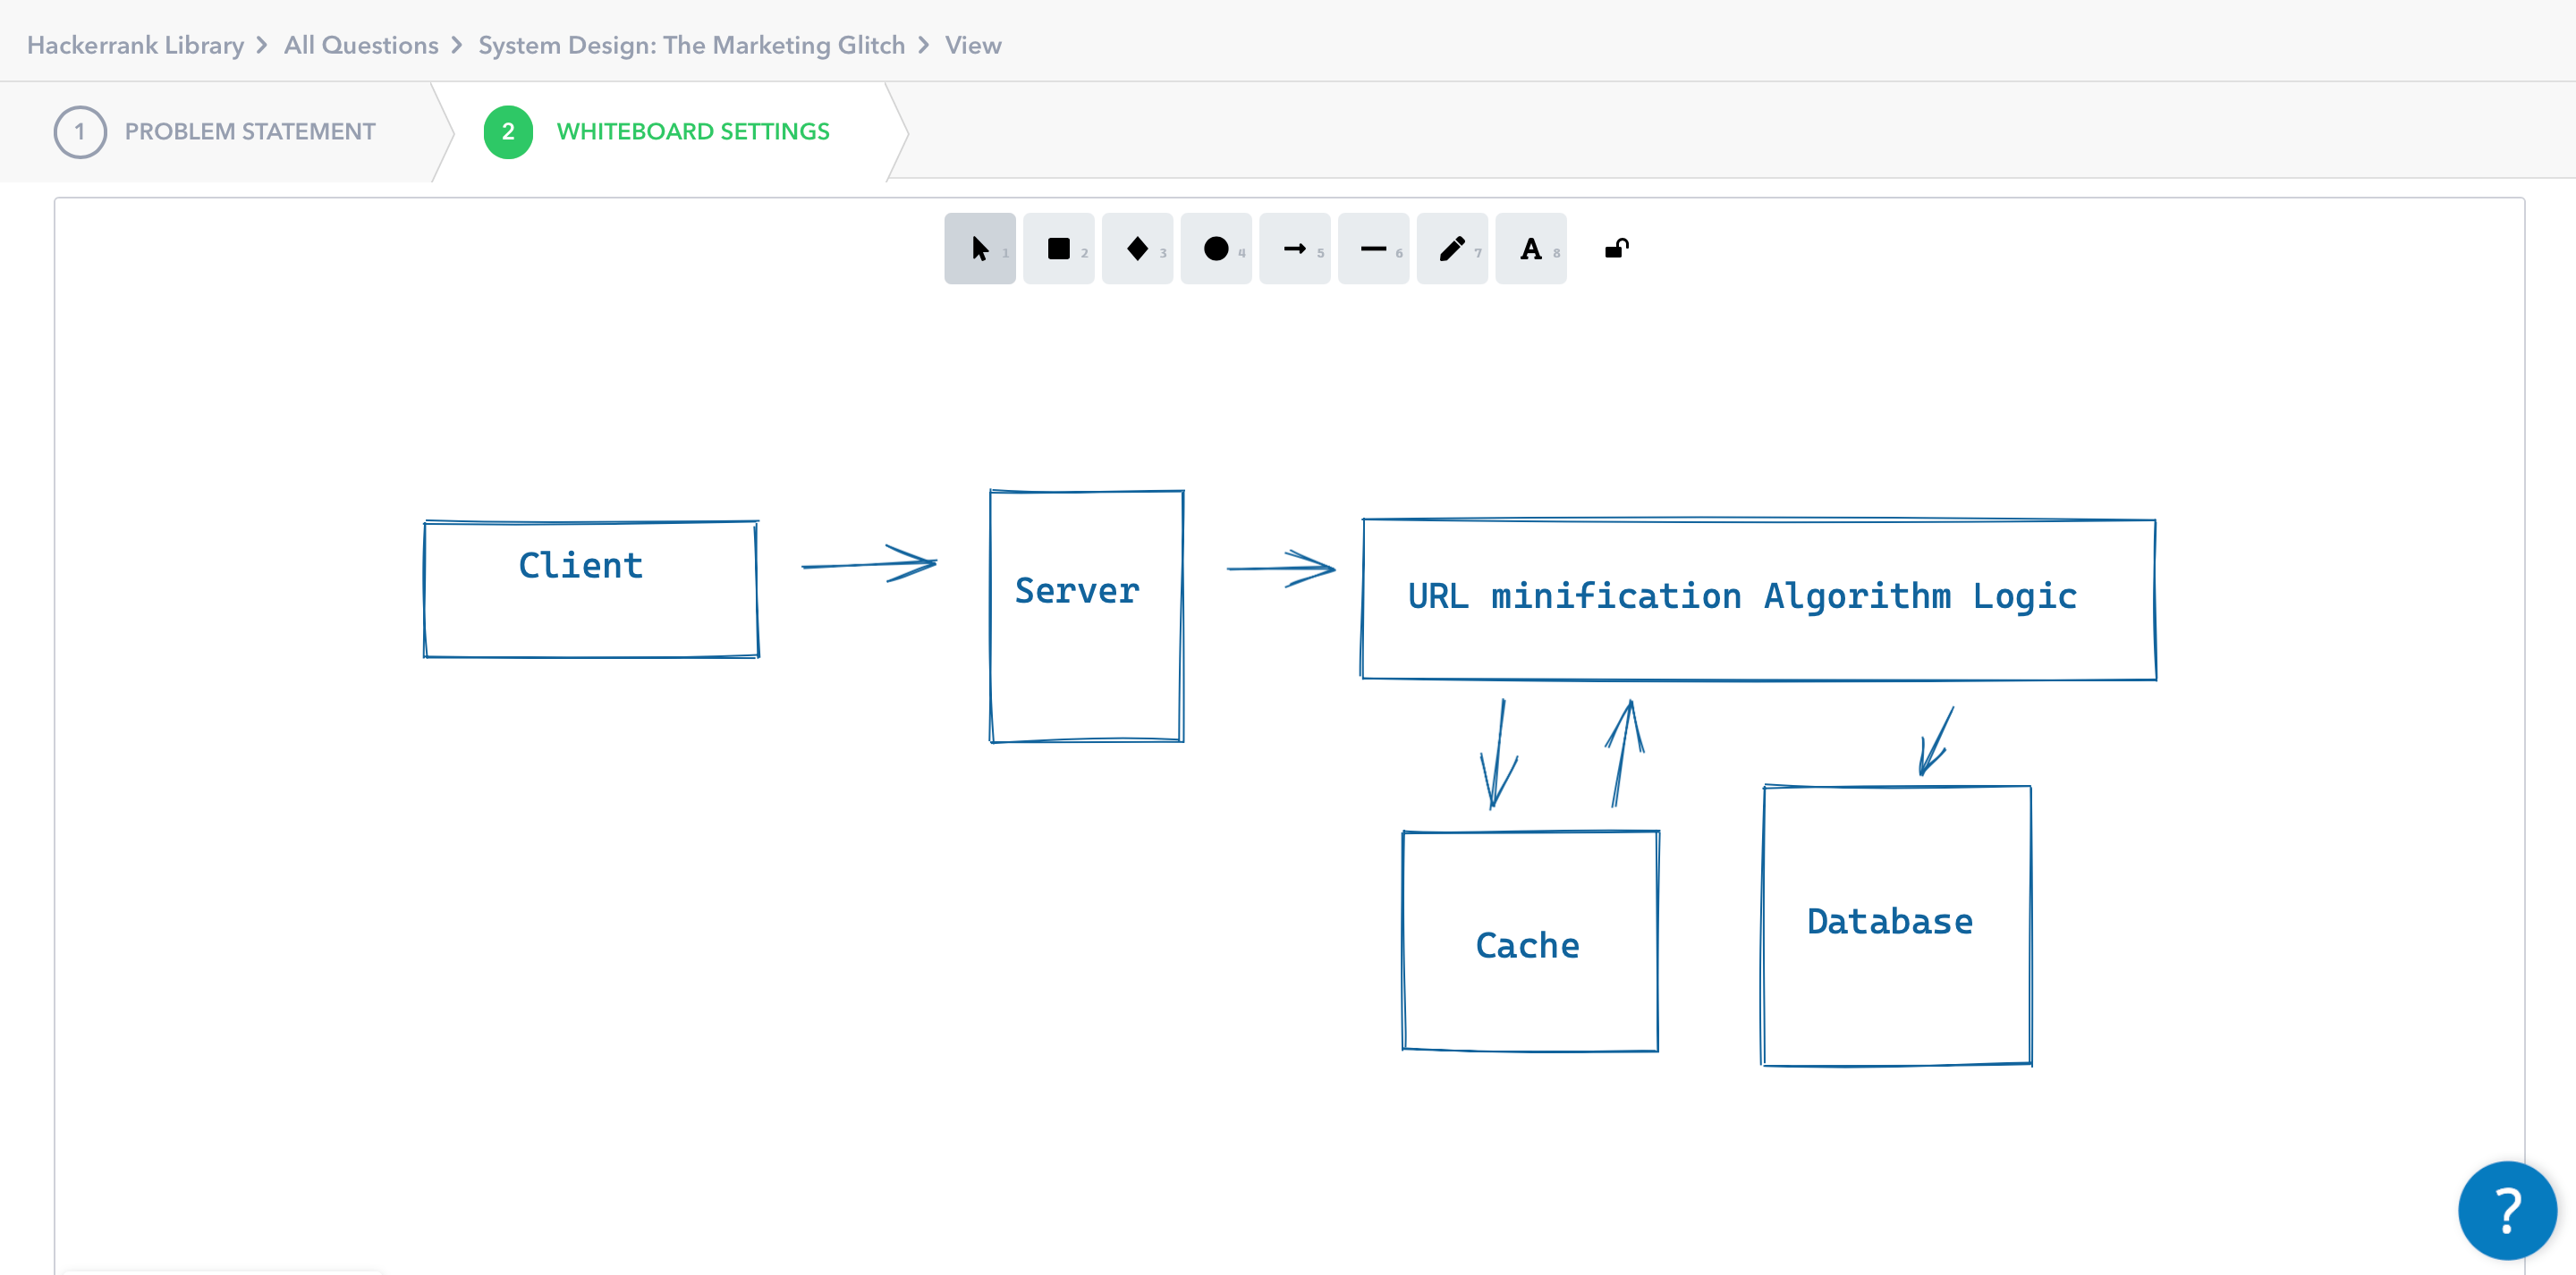Select the freehand pencil tool
The image size is (2576, 1275).
[1452, 248]
